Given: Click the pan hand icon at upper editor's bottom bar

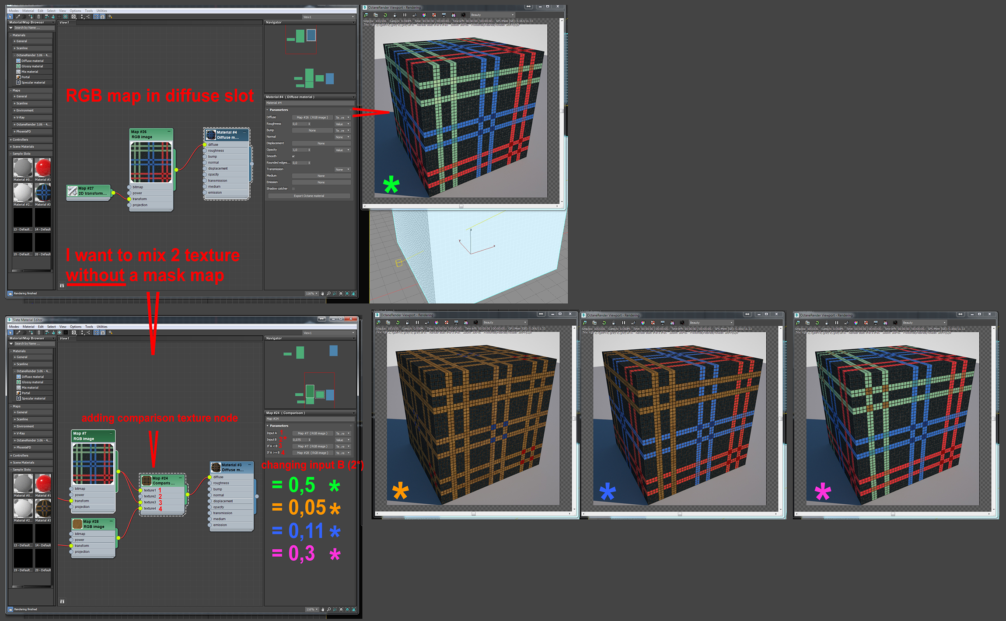Looking at the screenshot, I should click(x=322, y=293).
